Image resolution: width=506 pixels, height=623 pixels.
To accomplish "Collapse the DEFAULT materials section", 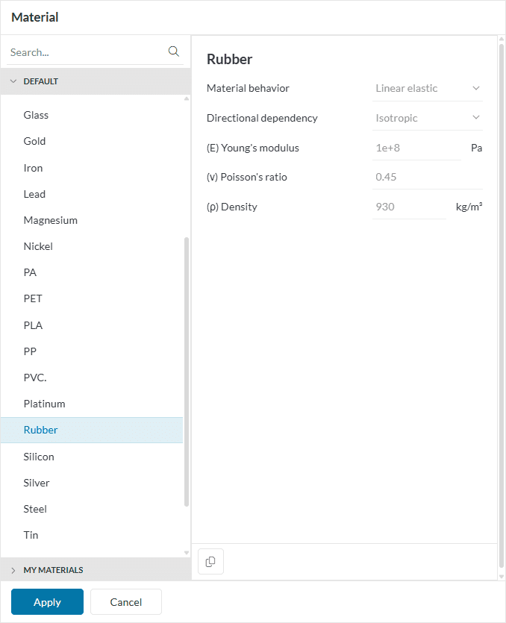I will 13,81.
